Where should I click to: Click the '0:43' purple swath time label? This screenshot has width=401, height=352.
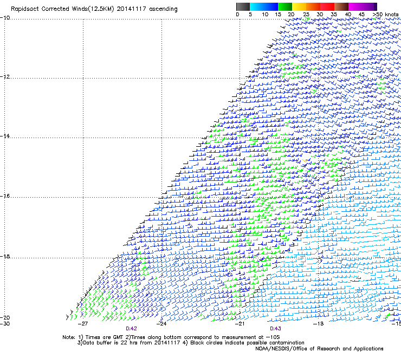[275, 329]
